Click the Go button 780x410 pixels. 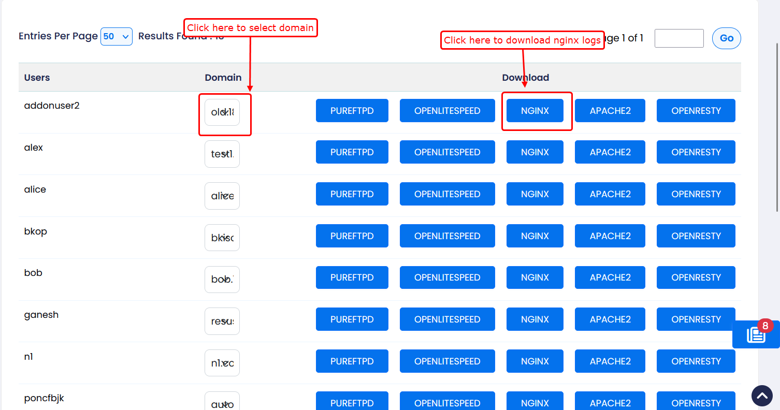coord(726,38)
